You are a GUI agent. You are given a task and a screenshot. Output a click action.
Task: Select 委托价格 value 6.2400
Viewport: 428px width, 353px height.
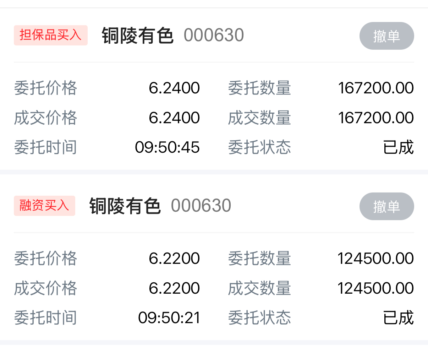(174, 88)
